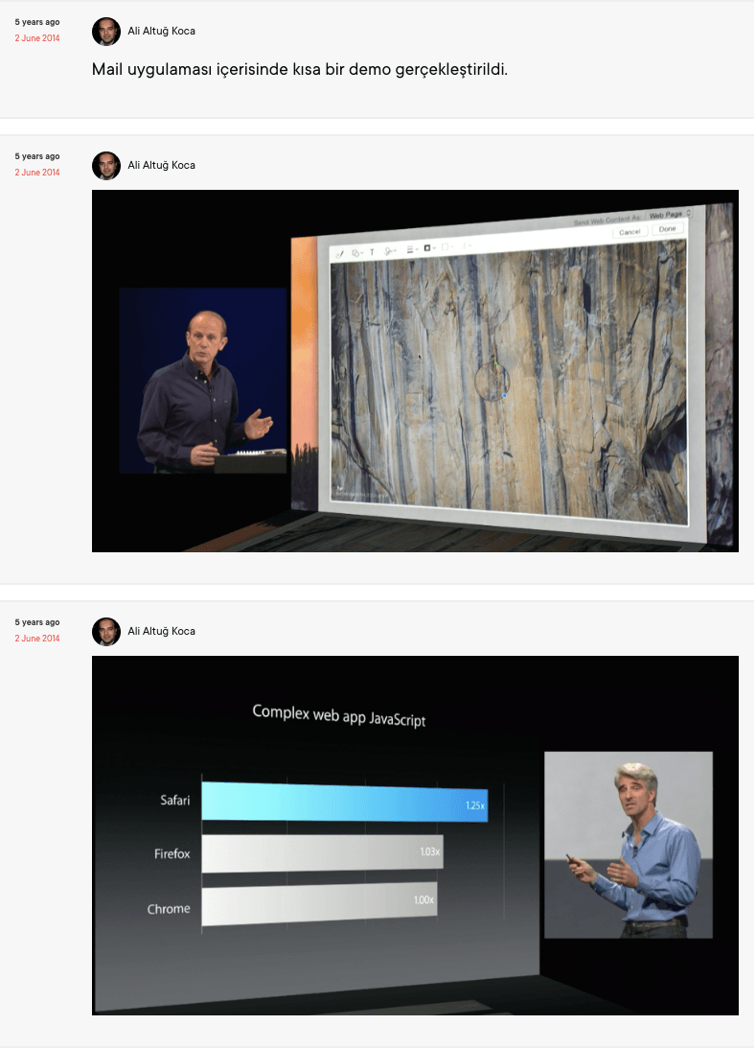Expand the 'Web Page' send-as dropdown
Screen dimensions: 756x1048
click(669, 216)
